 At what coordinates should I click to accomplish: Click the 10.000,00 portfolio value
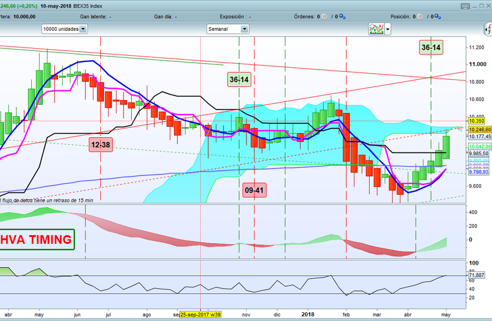[x=24, y=16]
